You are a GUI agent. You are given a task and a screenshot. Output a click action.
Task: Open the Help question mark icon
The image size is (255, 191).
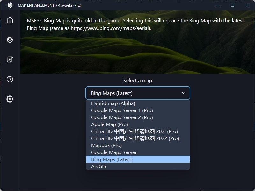[x=10, y=79]
